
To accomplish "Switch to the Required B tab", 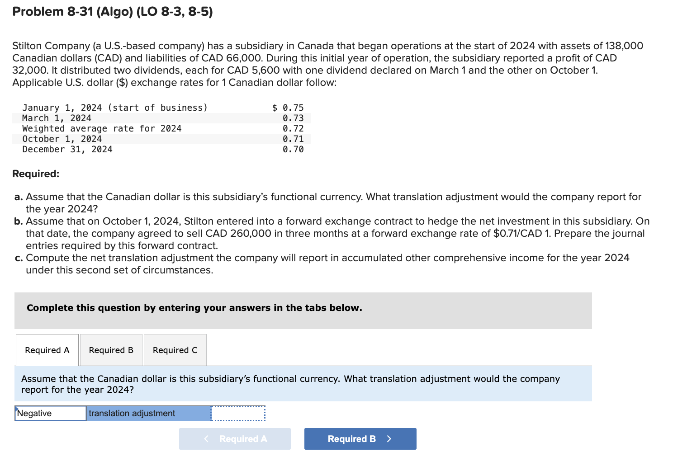I will [111, 350].
